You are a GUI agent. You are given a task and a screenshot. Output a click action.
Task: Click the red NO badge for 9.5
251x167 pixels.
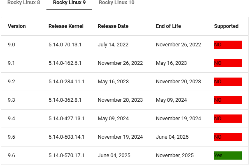pos(228,137)
